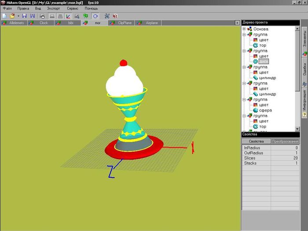This screenshot has height=231, width=308.
Task: Select the сфера sphere item in tree
Action: pos(265,110)
